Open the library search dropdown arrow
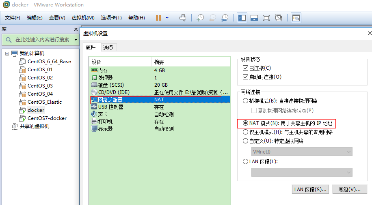 [76, 40]
